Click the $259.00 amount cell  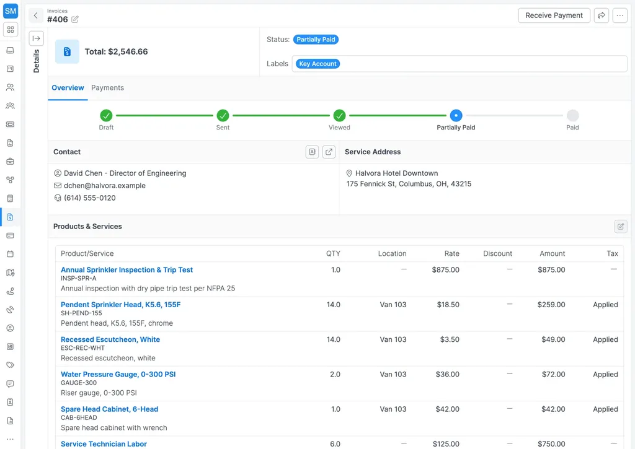tap(551, 305)
